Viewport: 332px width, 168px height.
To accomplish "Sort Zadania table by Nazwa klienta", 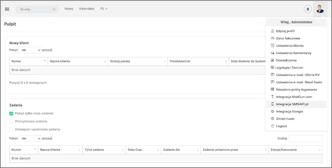I will click(x=60, y=150).
